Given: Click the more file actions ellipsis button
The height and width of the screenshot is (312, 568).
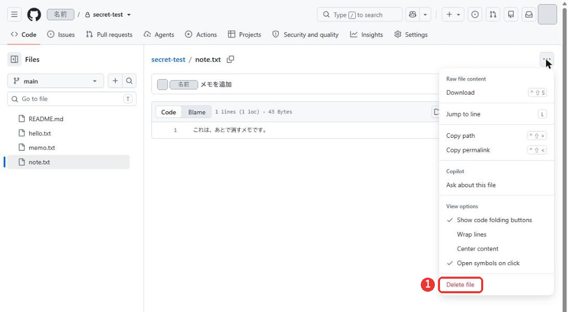Looking at the screenshot, I should [x=547, y=59].
